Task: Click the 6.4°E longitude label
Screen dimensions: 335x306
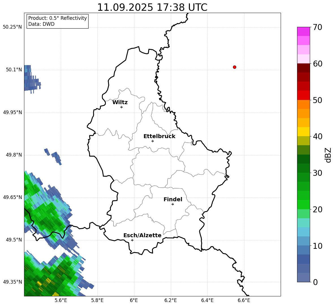Action: pos(207,300)
